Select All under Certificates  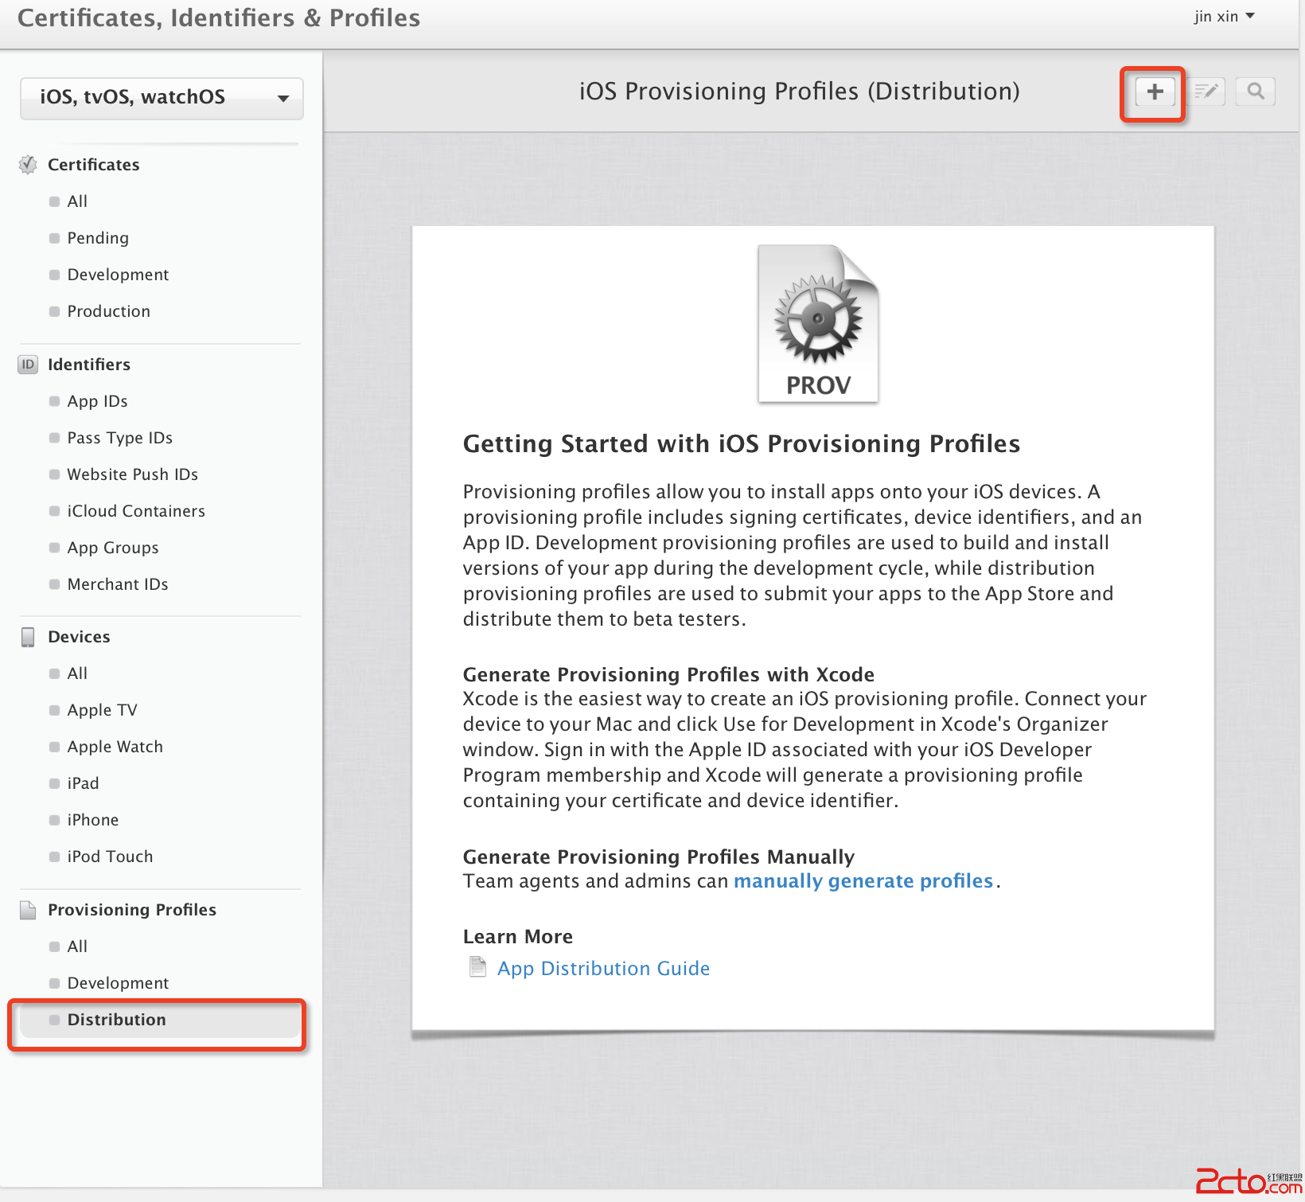click(x=77, y=201)
